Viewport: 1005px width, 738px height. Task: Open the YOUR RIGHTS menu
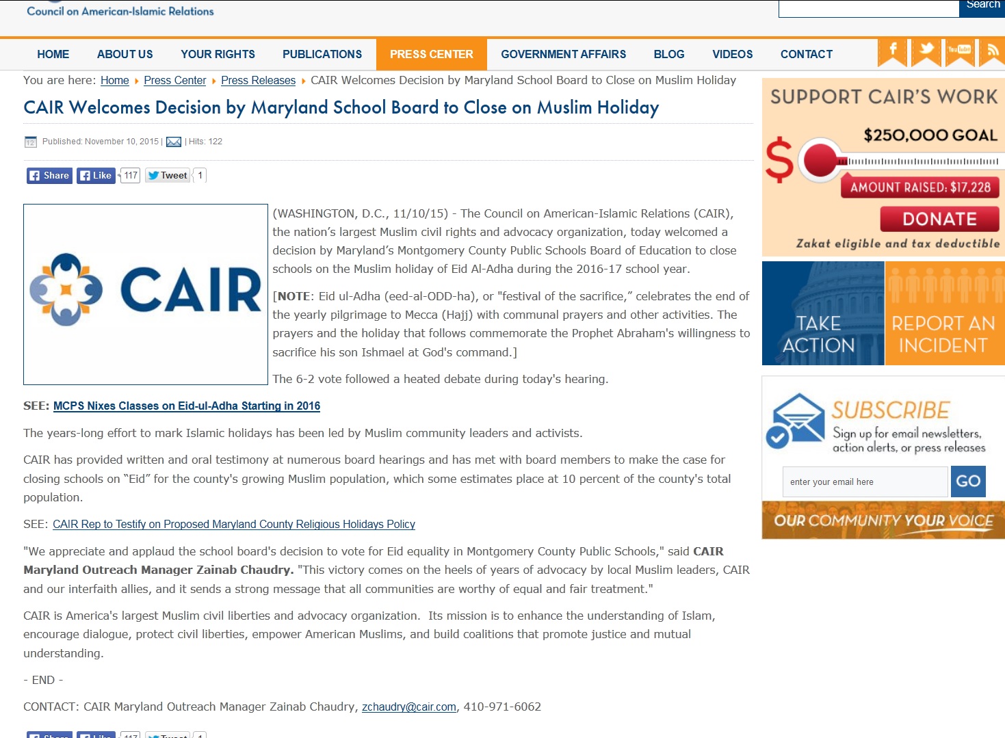pyautogui.click(x=218, y=54)
